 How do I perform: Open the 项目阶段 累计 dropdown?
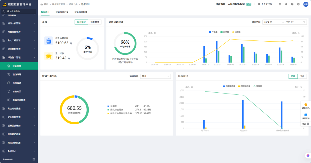[x=155, y=76]
